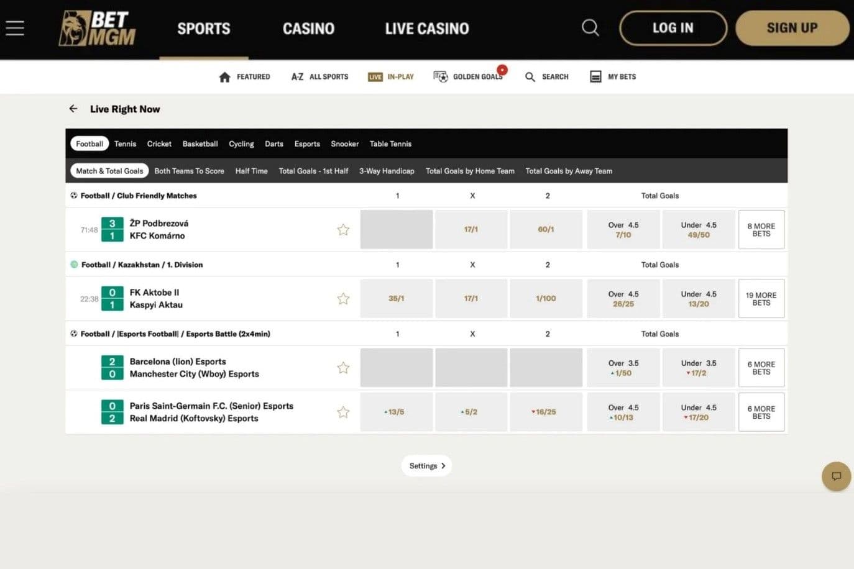Viewport: 854px width, 569px height.
Task: Click the SIGN UP button
Action: pos(792,28)
